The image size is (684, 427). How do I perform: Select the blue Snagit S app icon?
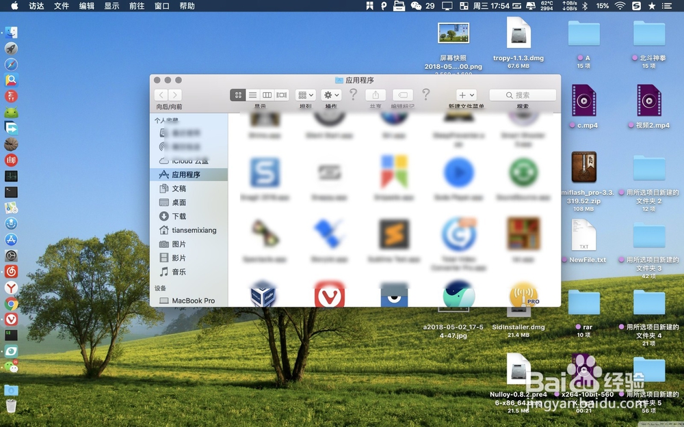click(264, 173)
